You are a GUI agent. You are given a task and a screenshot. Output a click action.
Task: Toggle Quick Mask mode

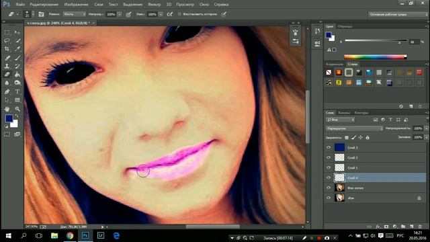click(x=7, y=134)
